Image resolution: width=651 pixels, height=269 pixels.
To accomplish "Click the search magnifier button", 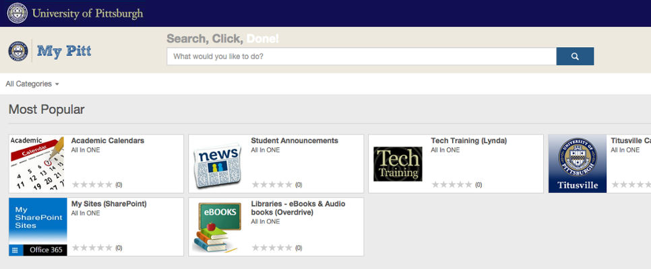I will point(575,56).
